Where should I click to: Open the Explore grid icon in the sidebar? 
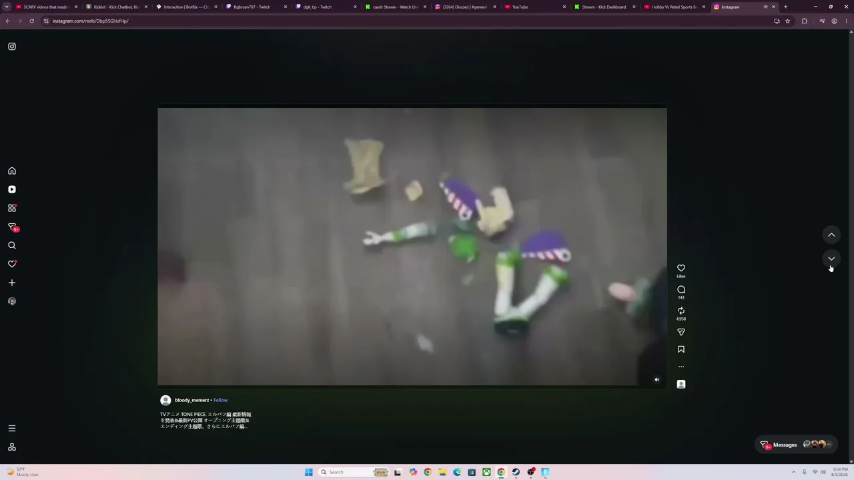pyautogui.click(x=12, y=208)
